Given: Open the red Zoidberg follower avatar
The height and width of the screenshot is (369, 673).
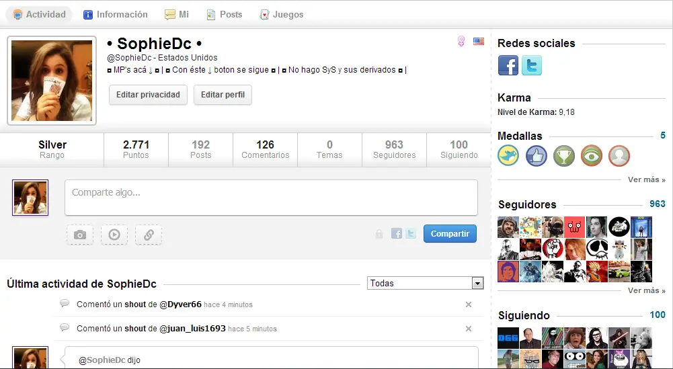Looking at the screenshot, I should point(575,227).
